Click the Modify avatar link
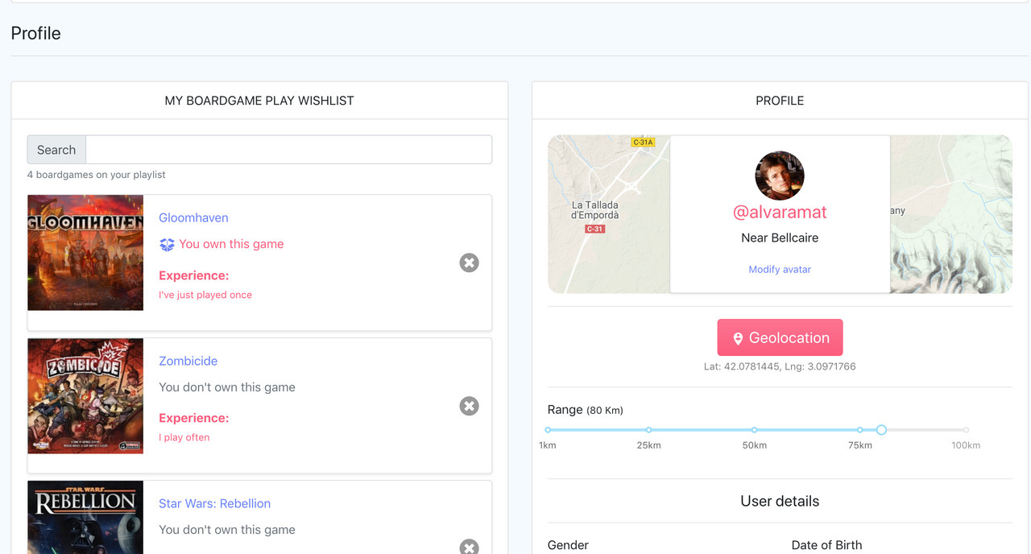This screenshot has height=554, width=1031. [x=780, y=269]
